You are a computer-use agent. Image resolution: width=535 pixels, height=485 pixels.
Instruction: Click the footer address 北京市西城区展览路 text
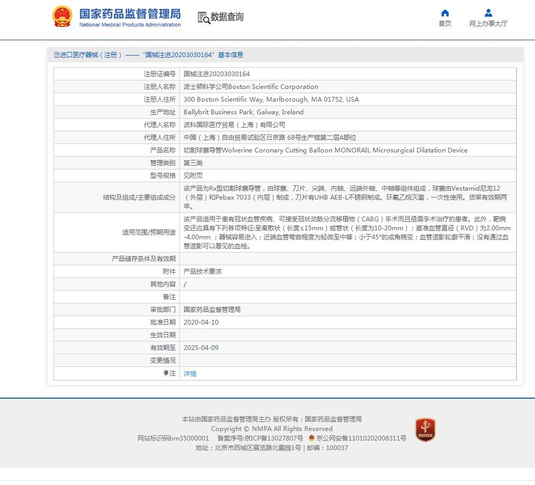tap(248, 448)
